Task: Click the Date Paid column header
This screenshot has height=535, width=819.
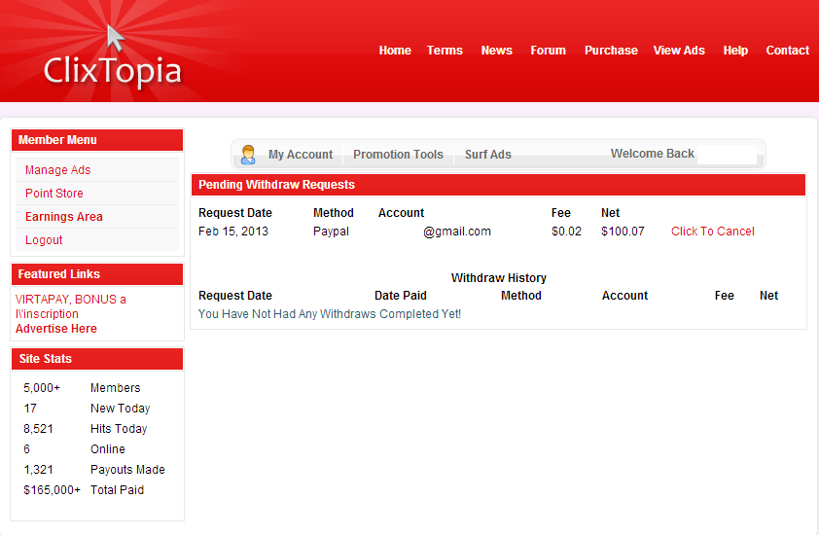Action: 401,296
